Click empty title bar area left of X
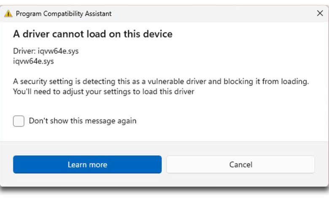 [211, 13]
